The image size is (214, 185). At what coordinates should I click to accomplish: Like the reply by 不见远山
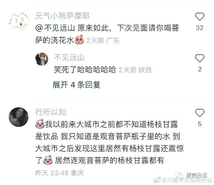point(200,58)
